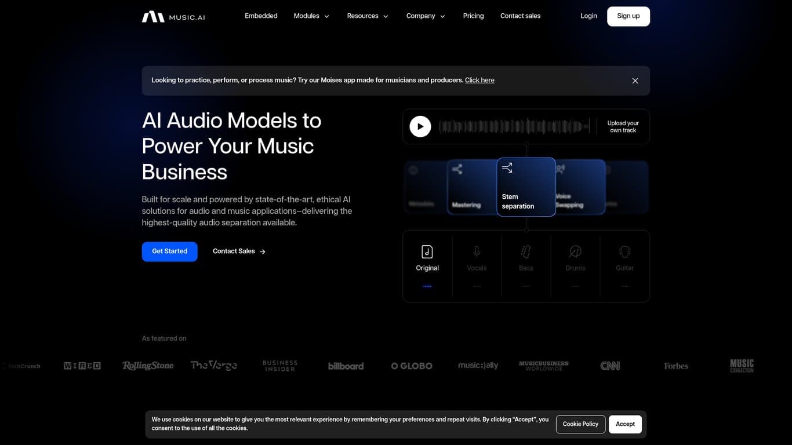Select the Original track icon

[x=427, y=251]
